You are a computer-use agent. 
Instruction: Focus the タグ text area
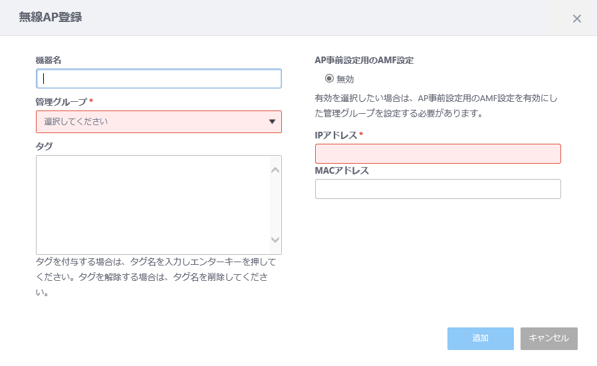click(153, 205)
